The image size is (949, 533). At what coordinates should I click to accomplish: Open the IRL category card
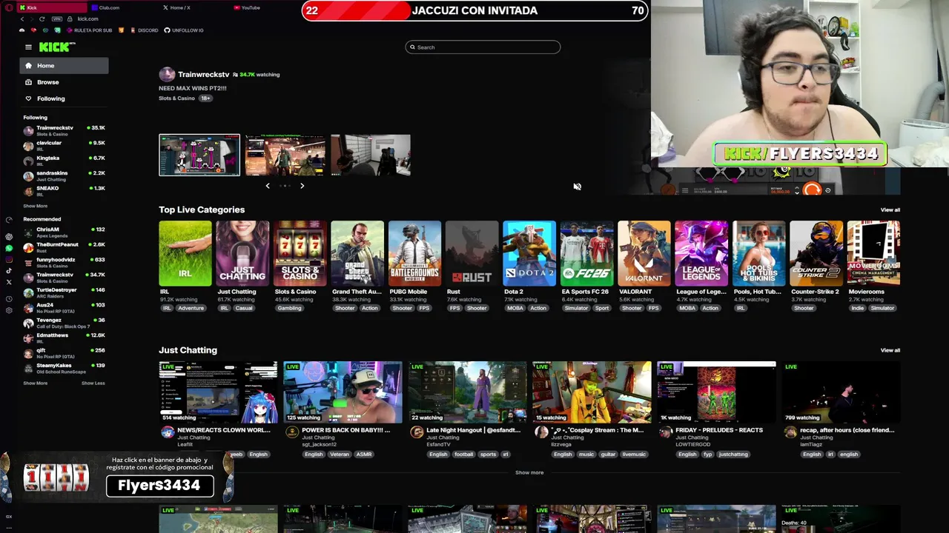coord(185,253)
